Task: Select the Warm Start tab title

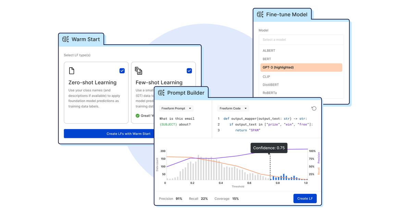Action: tap(86, 39)
